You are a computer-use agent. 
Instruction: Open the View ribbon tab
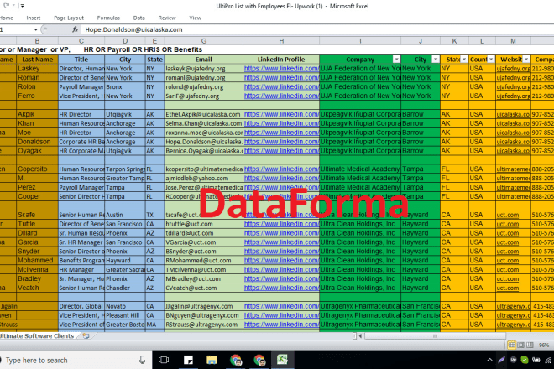(x=195, y=18)
